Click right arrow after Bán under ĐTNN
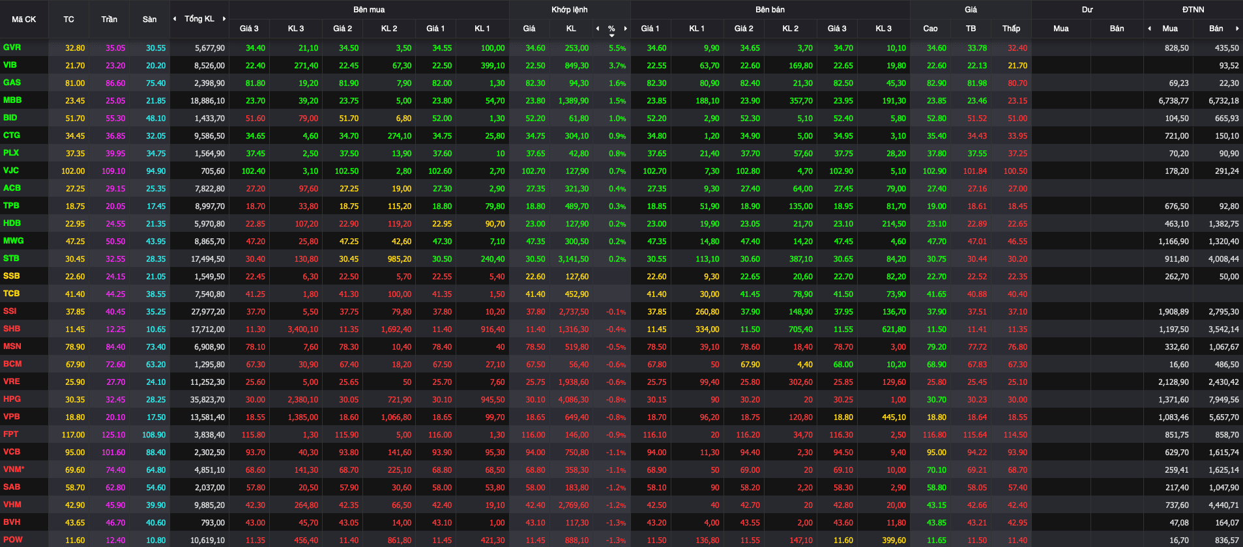 point(1237,29)
